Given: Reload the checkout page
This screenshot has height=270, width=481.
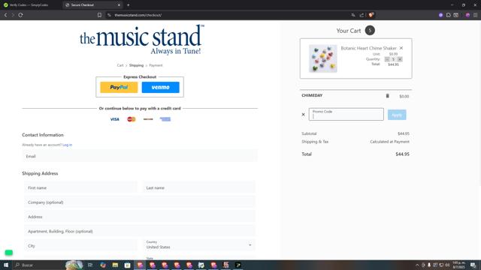Looking at the screenshot, I should click(20, 15).
